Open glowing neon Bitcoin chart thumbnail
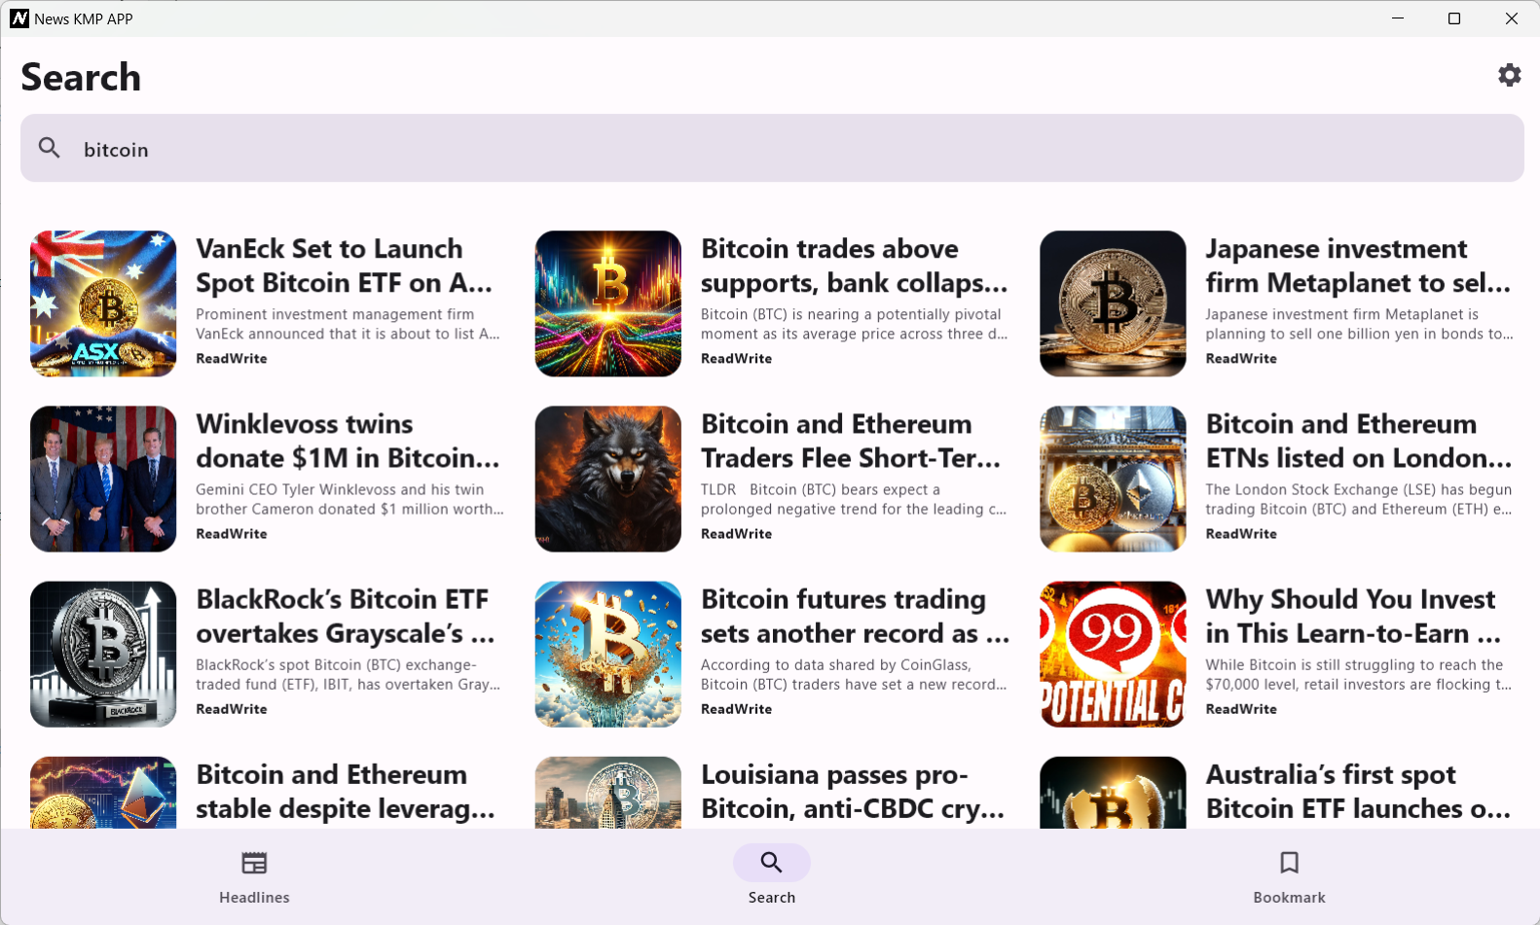This screenshot has width=1540, height=925. [608, 303]
